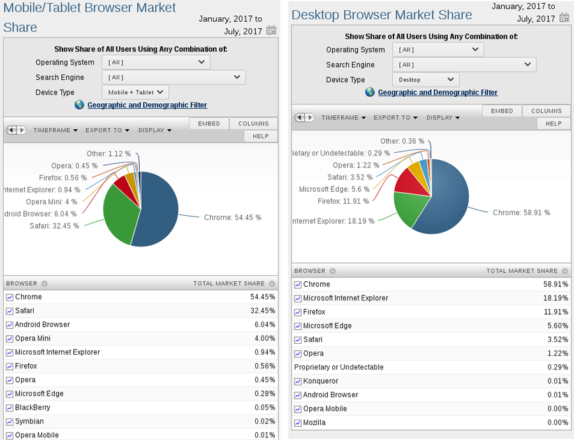Toggle Opera Mini chart checkbox
Screen dimensions: 574x440
pyautogui.click(x=10, y=339)
